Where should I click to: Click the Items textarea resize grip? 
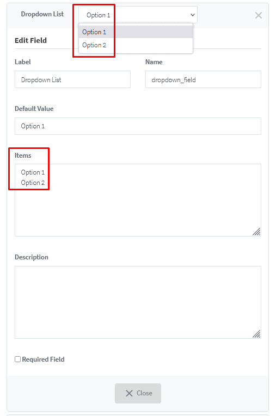[x=256, y=232]
